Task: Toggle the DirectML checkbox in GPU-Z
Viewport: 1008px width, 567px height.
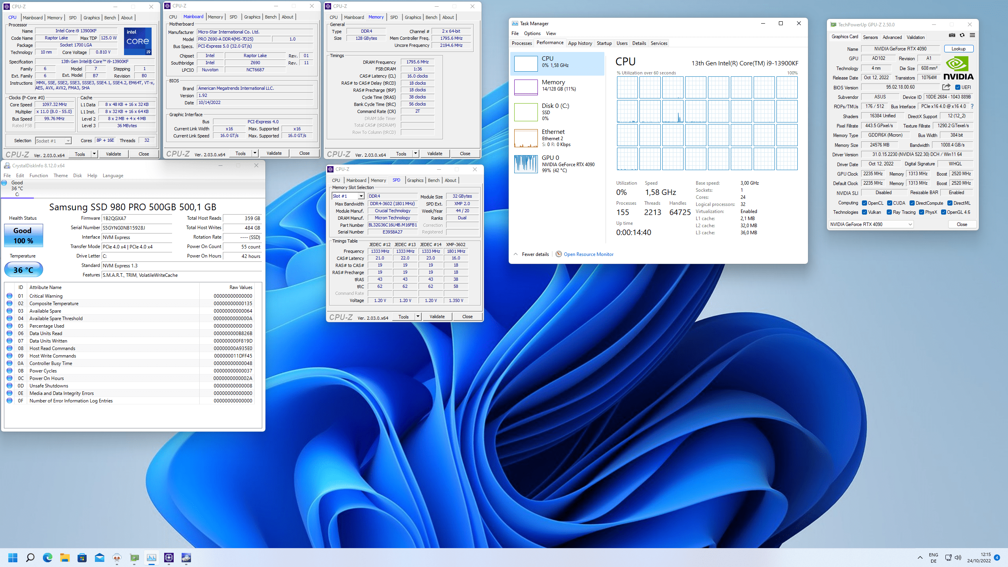Action: (x=950, y=203)
